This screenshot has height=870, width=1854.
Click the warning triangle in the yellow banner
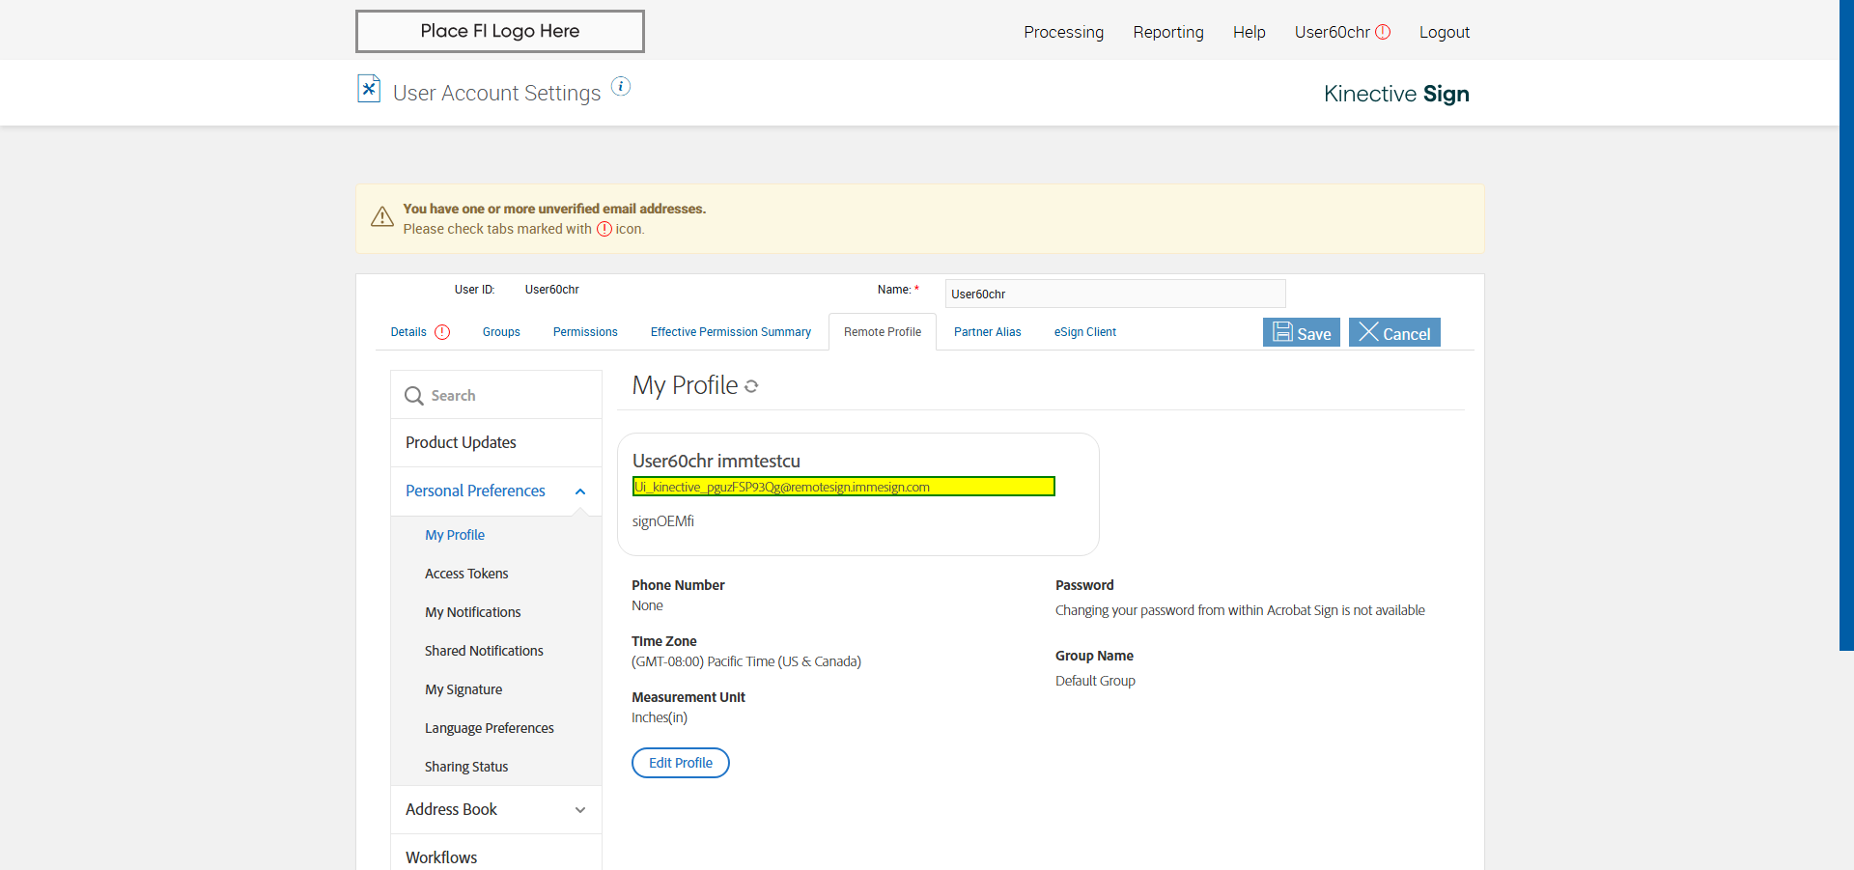coord(382,216)
